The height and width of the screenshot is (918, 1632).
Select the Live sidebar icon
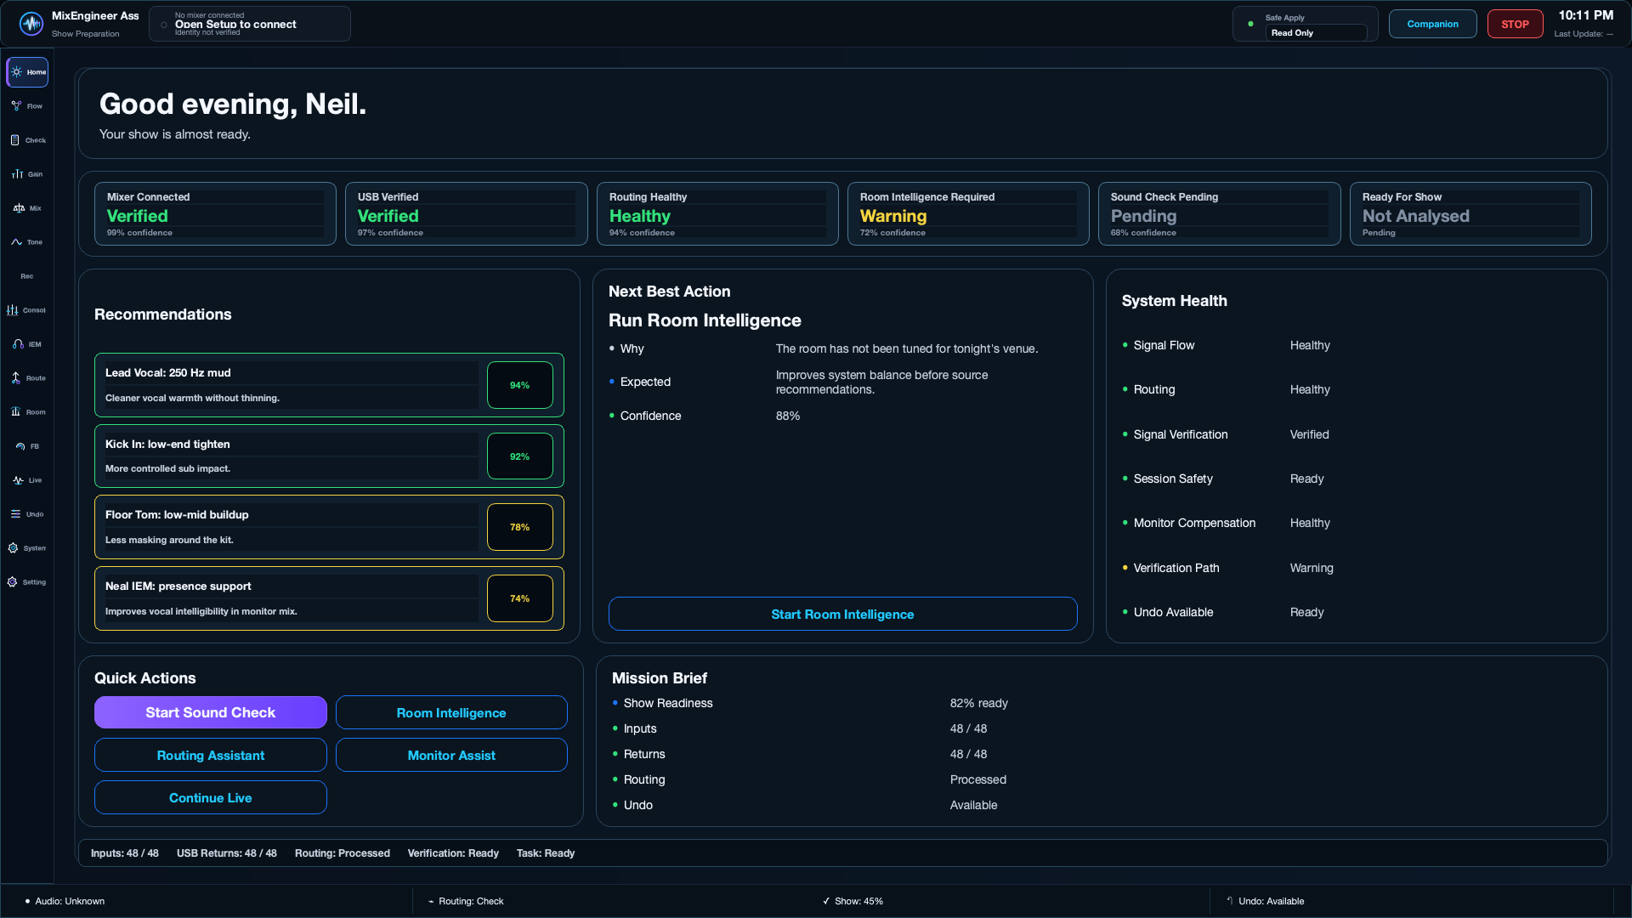tap(27, 480)
